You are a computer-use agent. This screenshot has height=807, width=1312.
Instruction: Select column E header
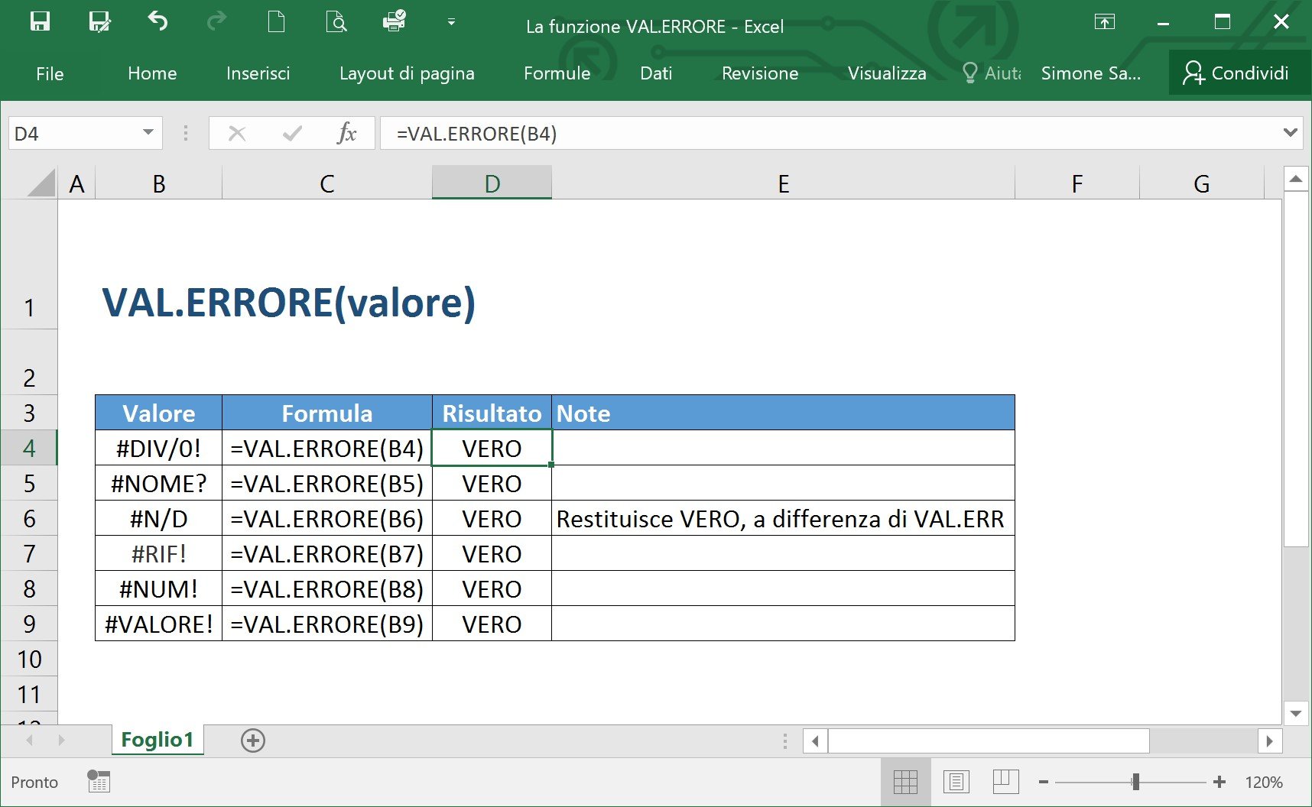coord(783,183)
